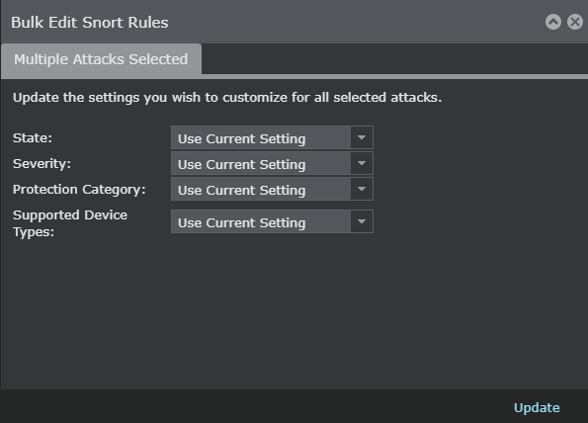
Task: Click the Supported Device Types: label
Action: [70, 223]
